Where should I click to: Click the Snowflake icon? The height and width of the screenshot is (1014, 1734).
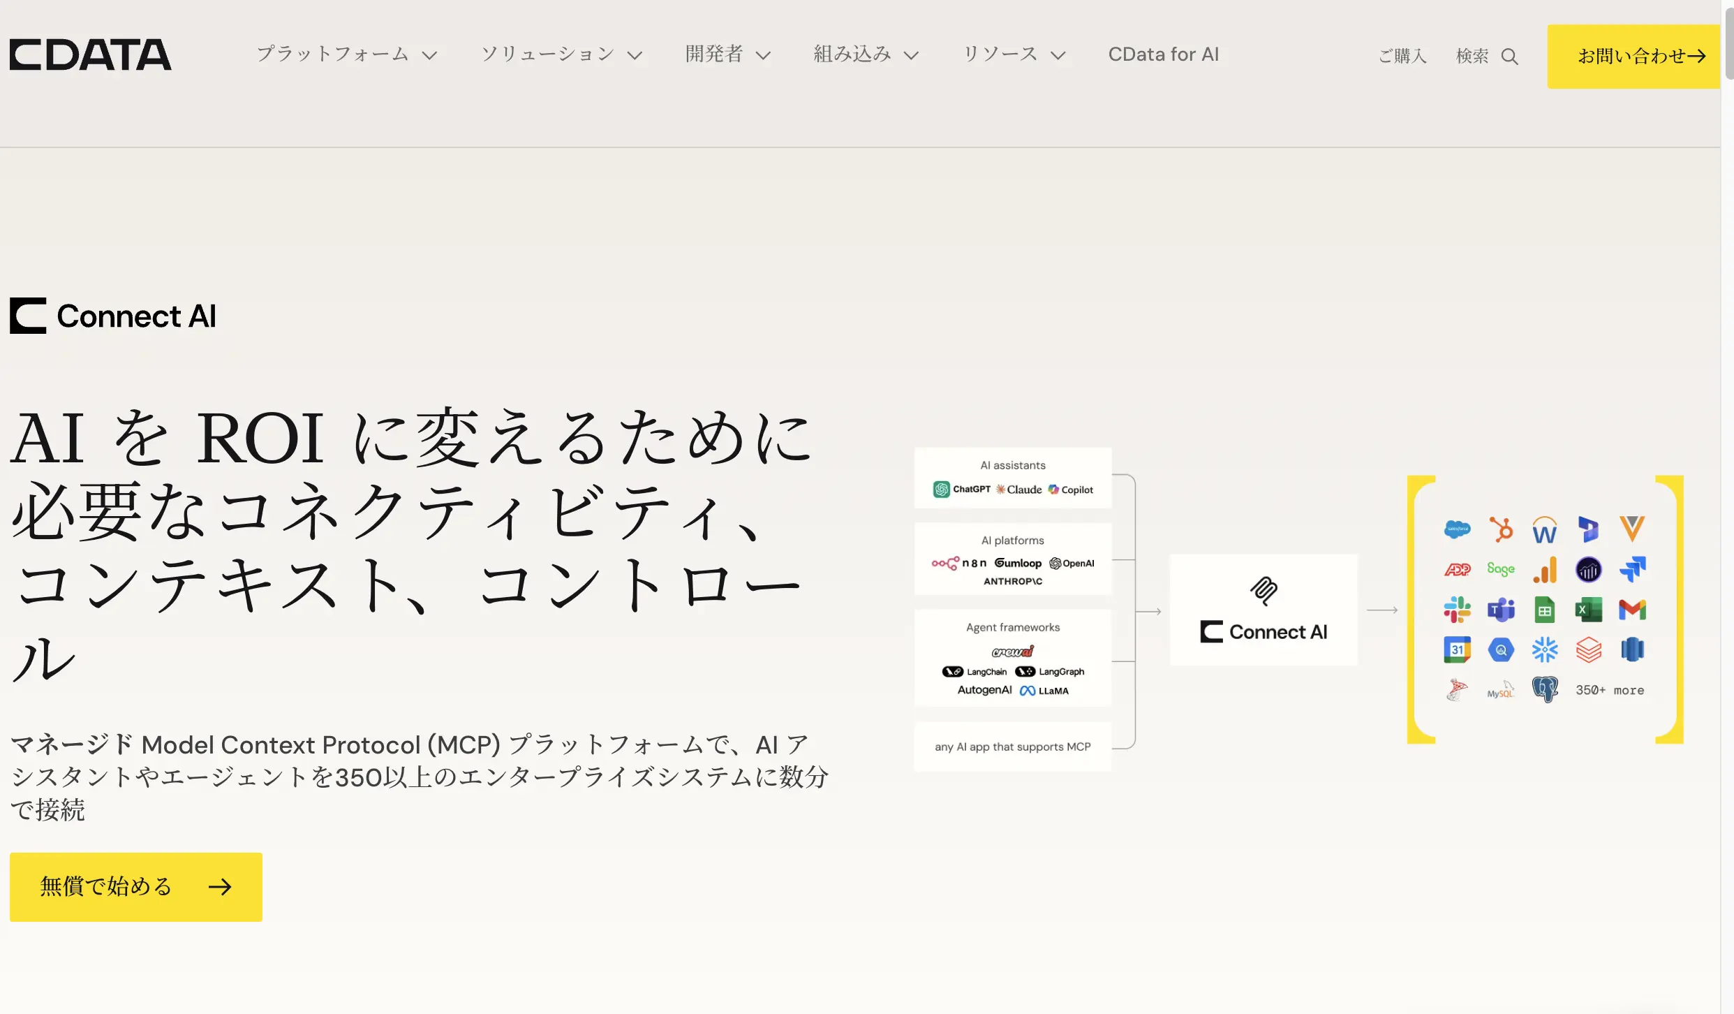pos(1545,649)
